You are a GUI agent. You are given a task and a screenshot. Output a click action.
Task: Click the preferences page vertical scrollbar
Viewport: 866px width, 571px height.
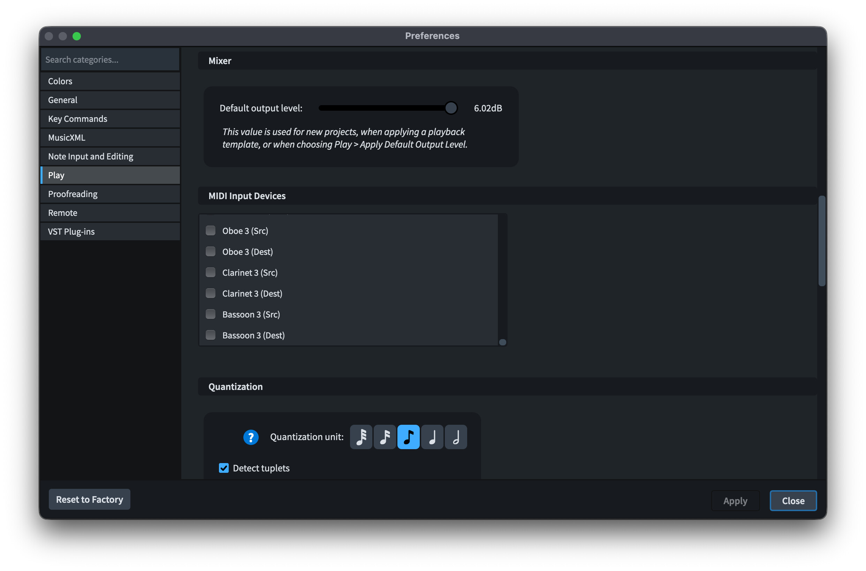point(821,241)
